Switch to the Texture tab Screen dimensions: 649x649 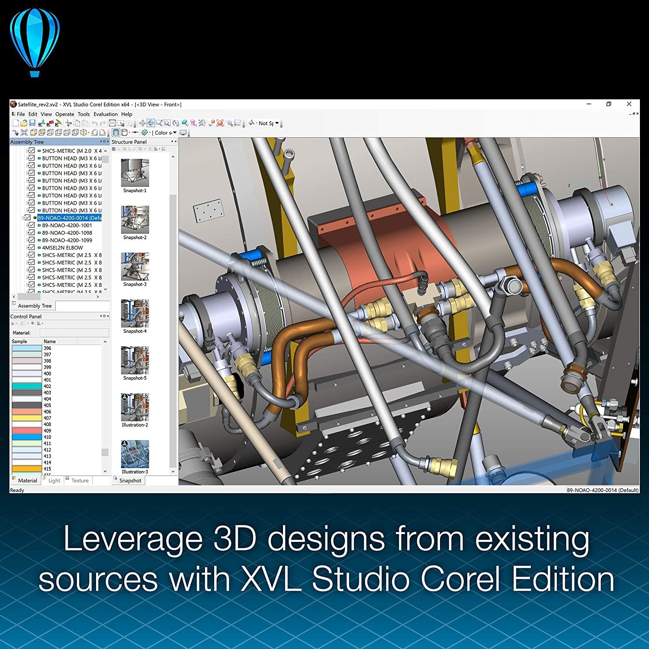tap(80, 481)
